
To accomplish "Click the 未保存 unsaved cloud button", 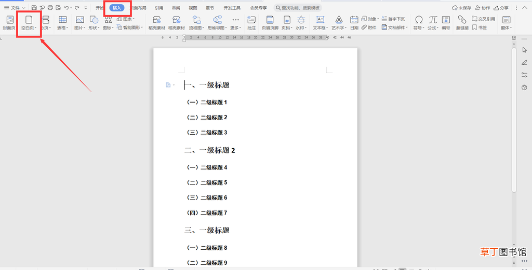I will [x=462, y=7].
